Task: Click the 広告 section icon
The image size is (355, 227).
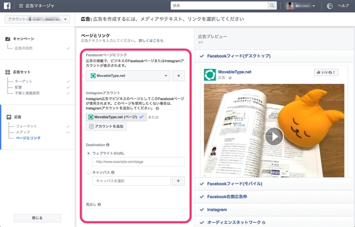Action: pyautogui.click(x=9, y=117)
